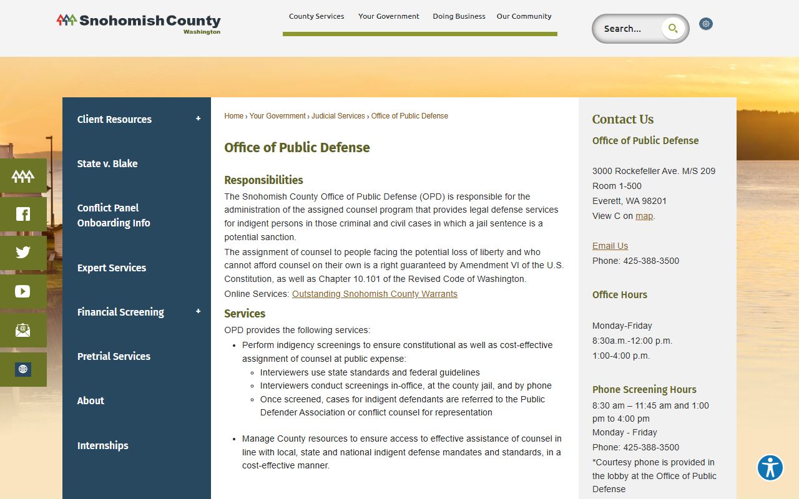Open the Client Resources sidebar link

114,119
